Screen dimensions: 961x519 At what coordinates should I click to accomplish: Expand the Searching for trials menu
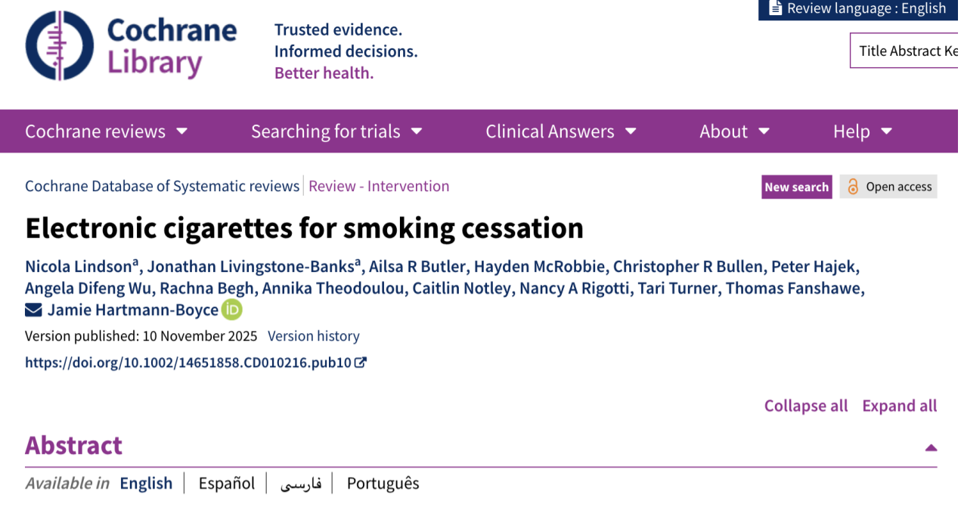[336, 131]
